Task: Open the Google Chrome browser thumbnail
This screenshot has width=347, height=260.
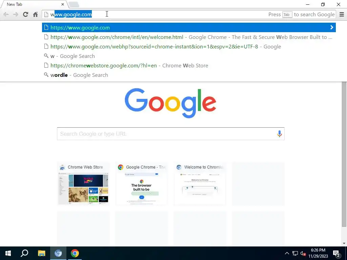Action: point(141,184)
